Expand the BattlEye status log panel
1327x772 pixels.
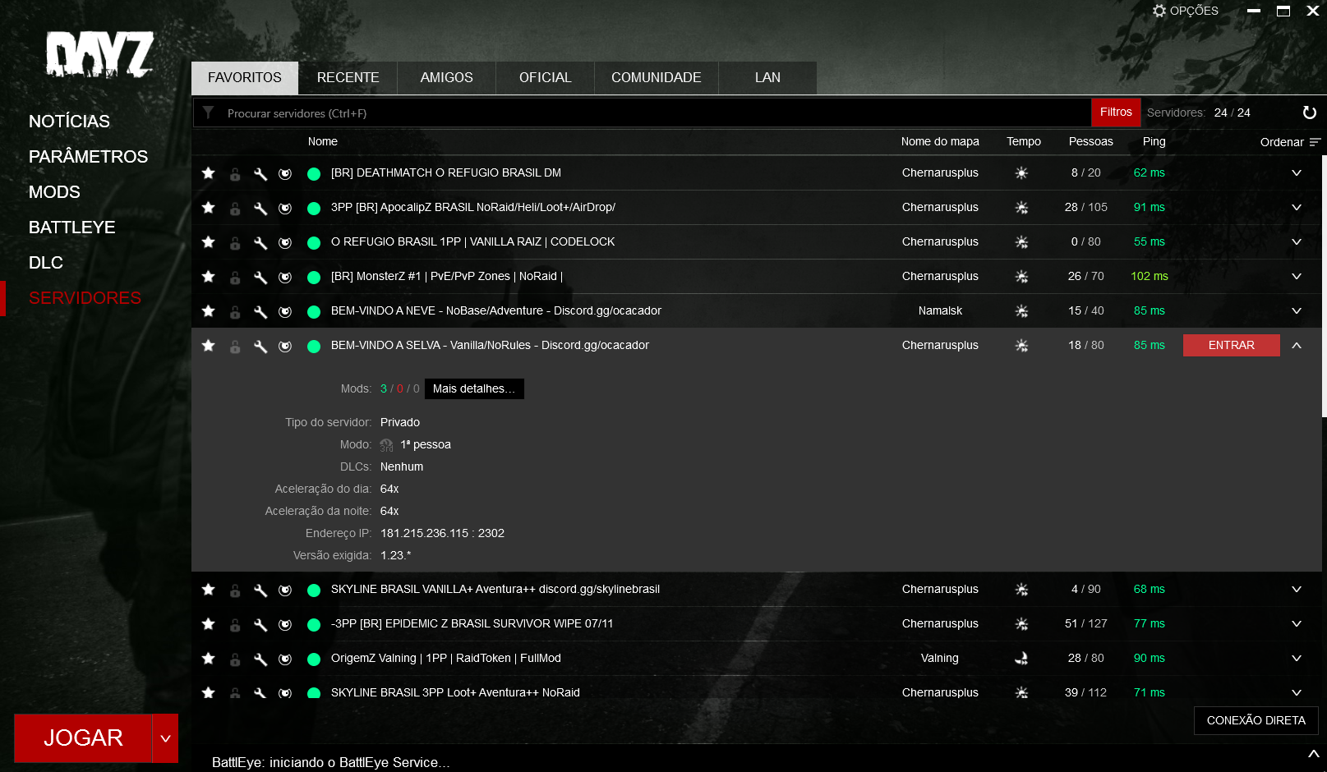tap(1313, 753)
